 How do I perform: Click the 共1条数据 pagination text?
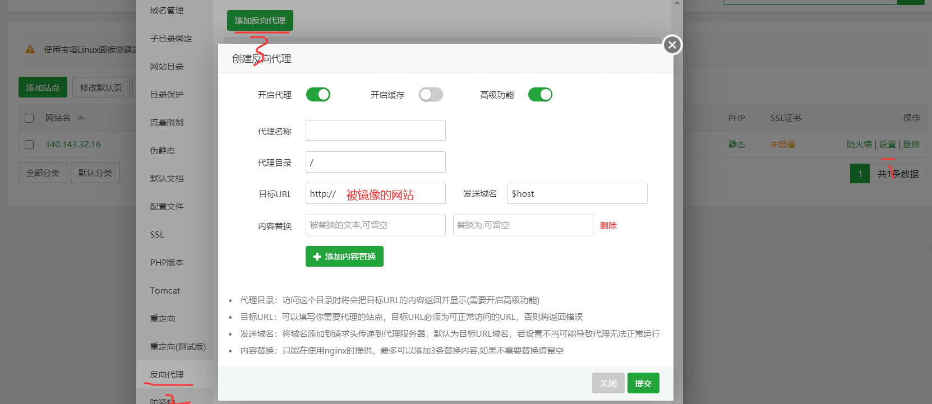click(898, 174)
